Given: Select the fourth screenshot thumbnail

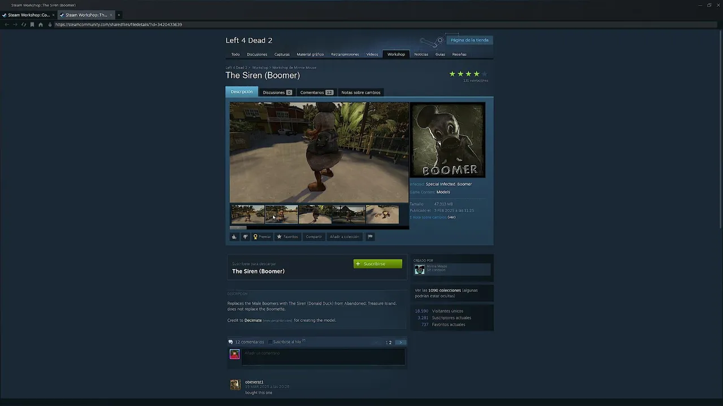Looking at the screenshot, I should 349,215.
